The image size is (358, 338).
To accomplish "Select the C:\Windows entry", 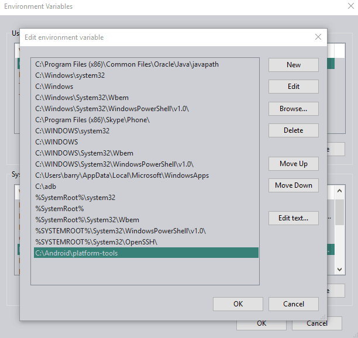I will pos(146,87).
